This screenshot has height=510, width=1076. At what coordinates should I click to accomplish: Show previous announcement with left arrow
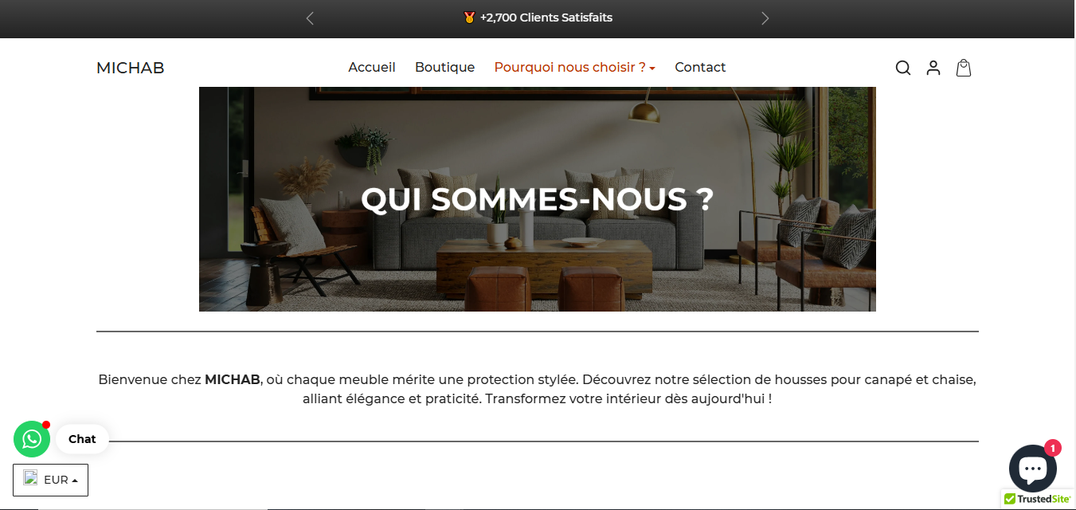click(x=310, y=18)
